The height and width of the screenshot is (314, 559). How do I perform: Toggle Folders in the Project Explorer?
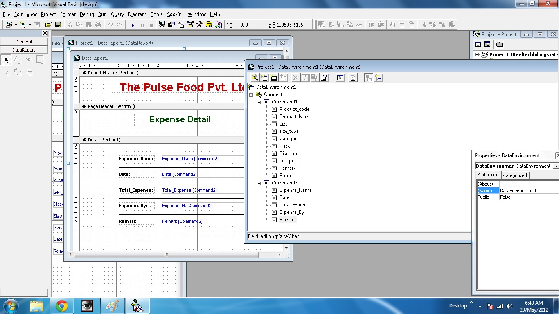click(499, 44)
